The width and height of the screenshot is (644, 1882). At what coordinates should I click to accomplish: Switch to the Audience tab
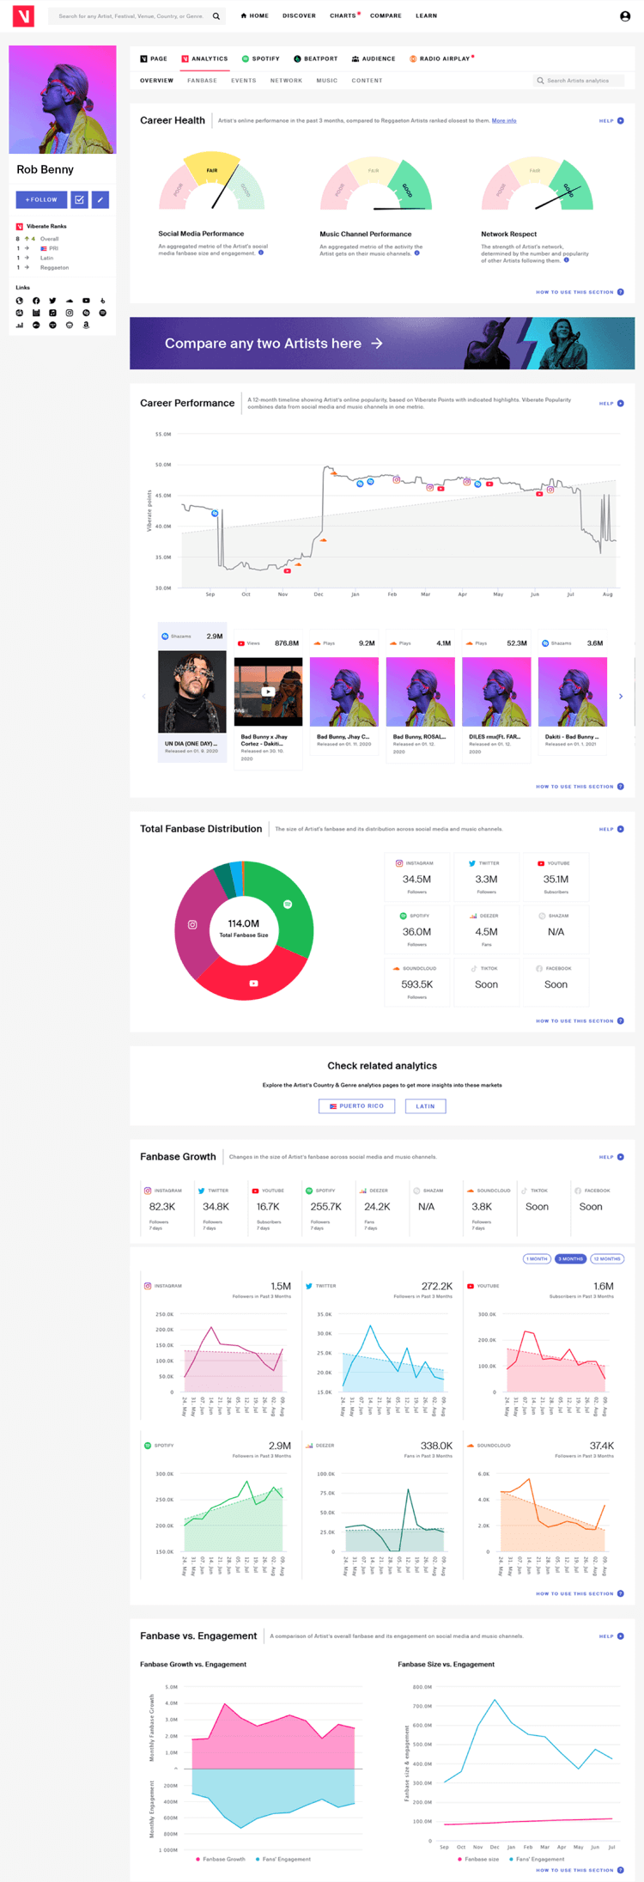tap(374, 59)
